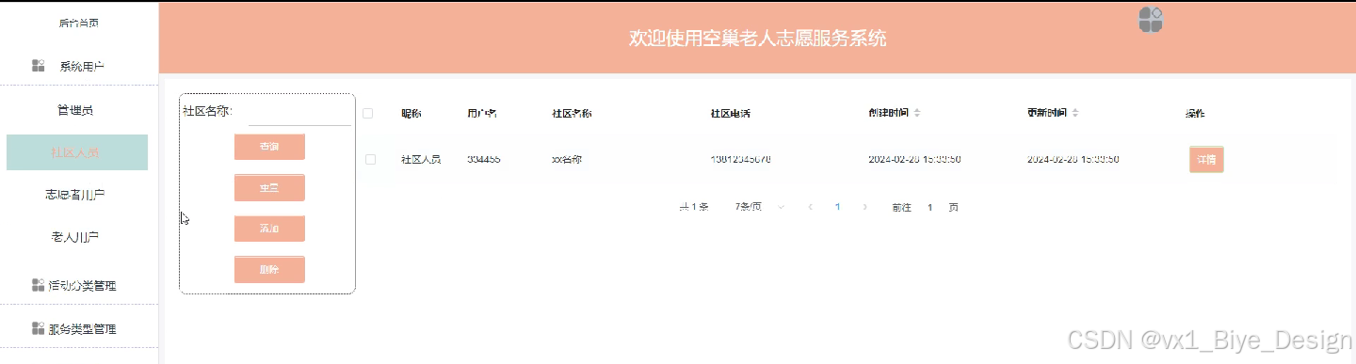Screen dimensions: 1356x364
Task: Go to previous page arrow
Action: 810,207
